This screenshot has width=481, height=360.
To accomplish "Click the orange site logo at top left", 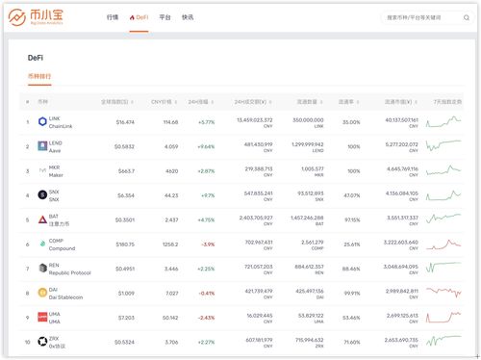I will [x=36, y=17].
